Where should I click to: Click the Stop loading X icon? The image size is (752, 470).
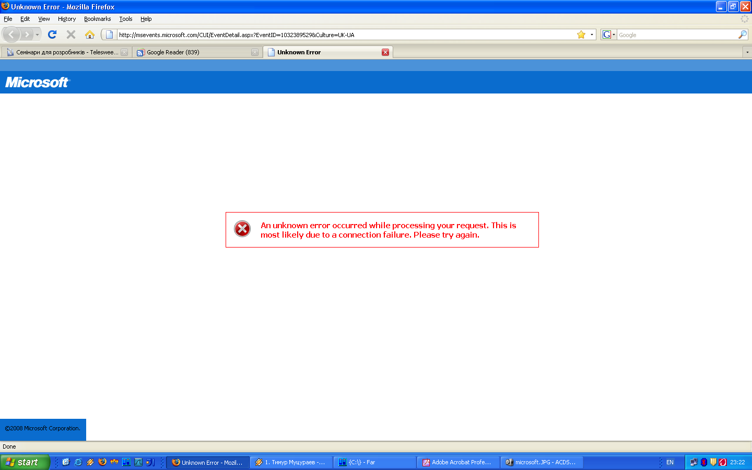[71, 34]
